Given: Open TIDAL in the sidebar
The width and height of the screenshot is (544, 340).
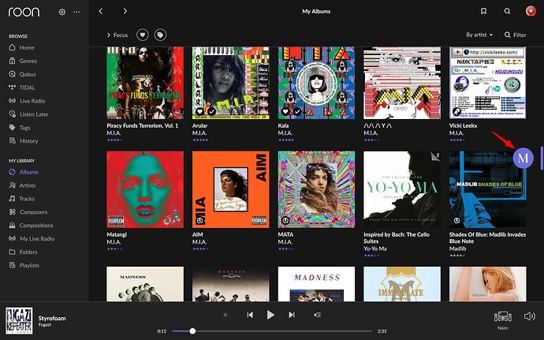Looking at the screenshot, I should coord(22,88).
